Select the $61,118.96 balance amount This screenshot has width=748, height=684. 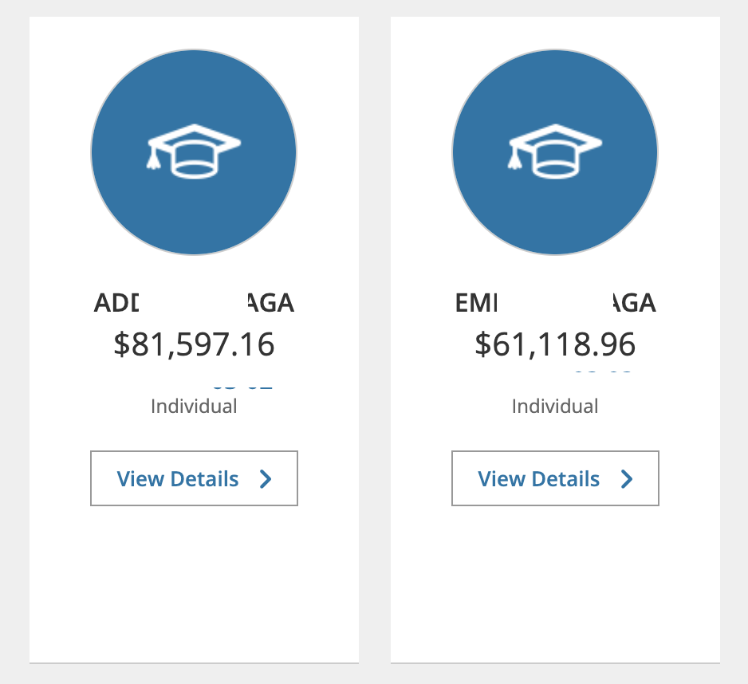(555, 344)
